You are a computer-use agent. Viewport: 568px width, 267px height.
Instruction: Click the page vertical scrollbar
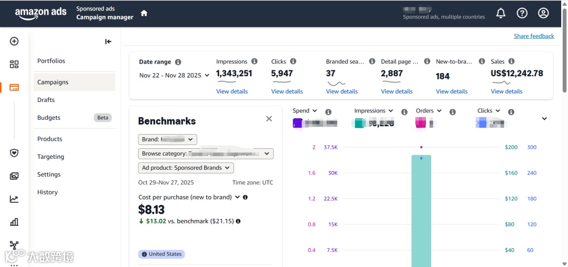coord(565,133)
